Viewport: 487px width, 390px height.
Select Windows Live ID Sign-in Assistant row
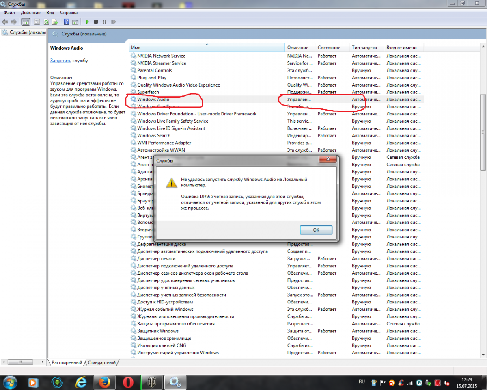tap(276, 128)
